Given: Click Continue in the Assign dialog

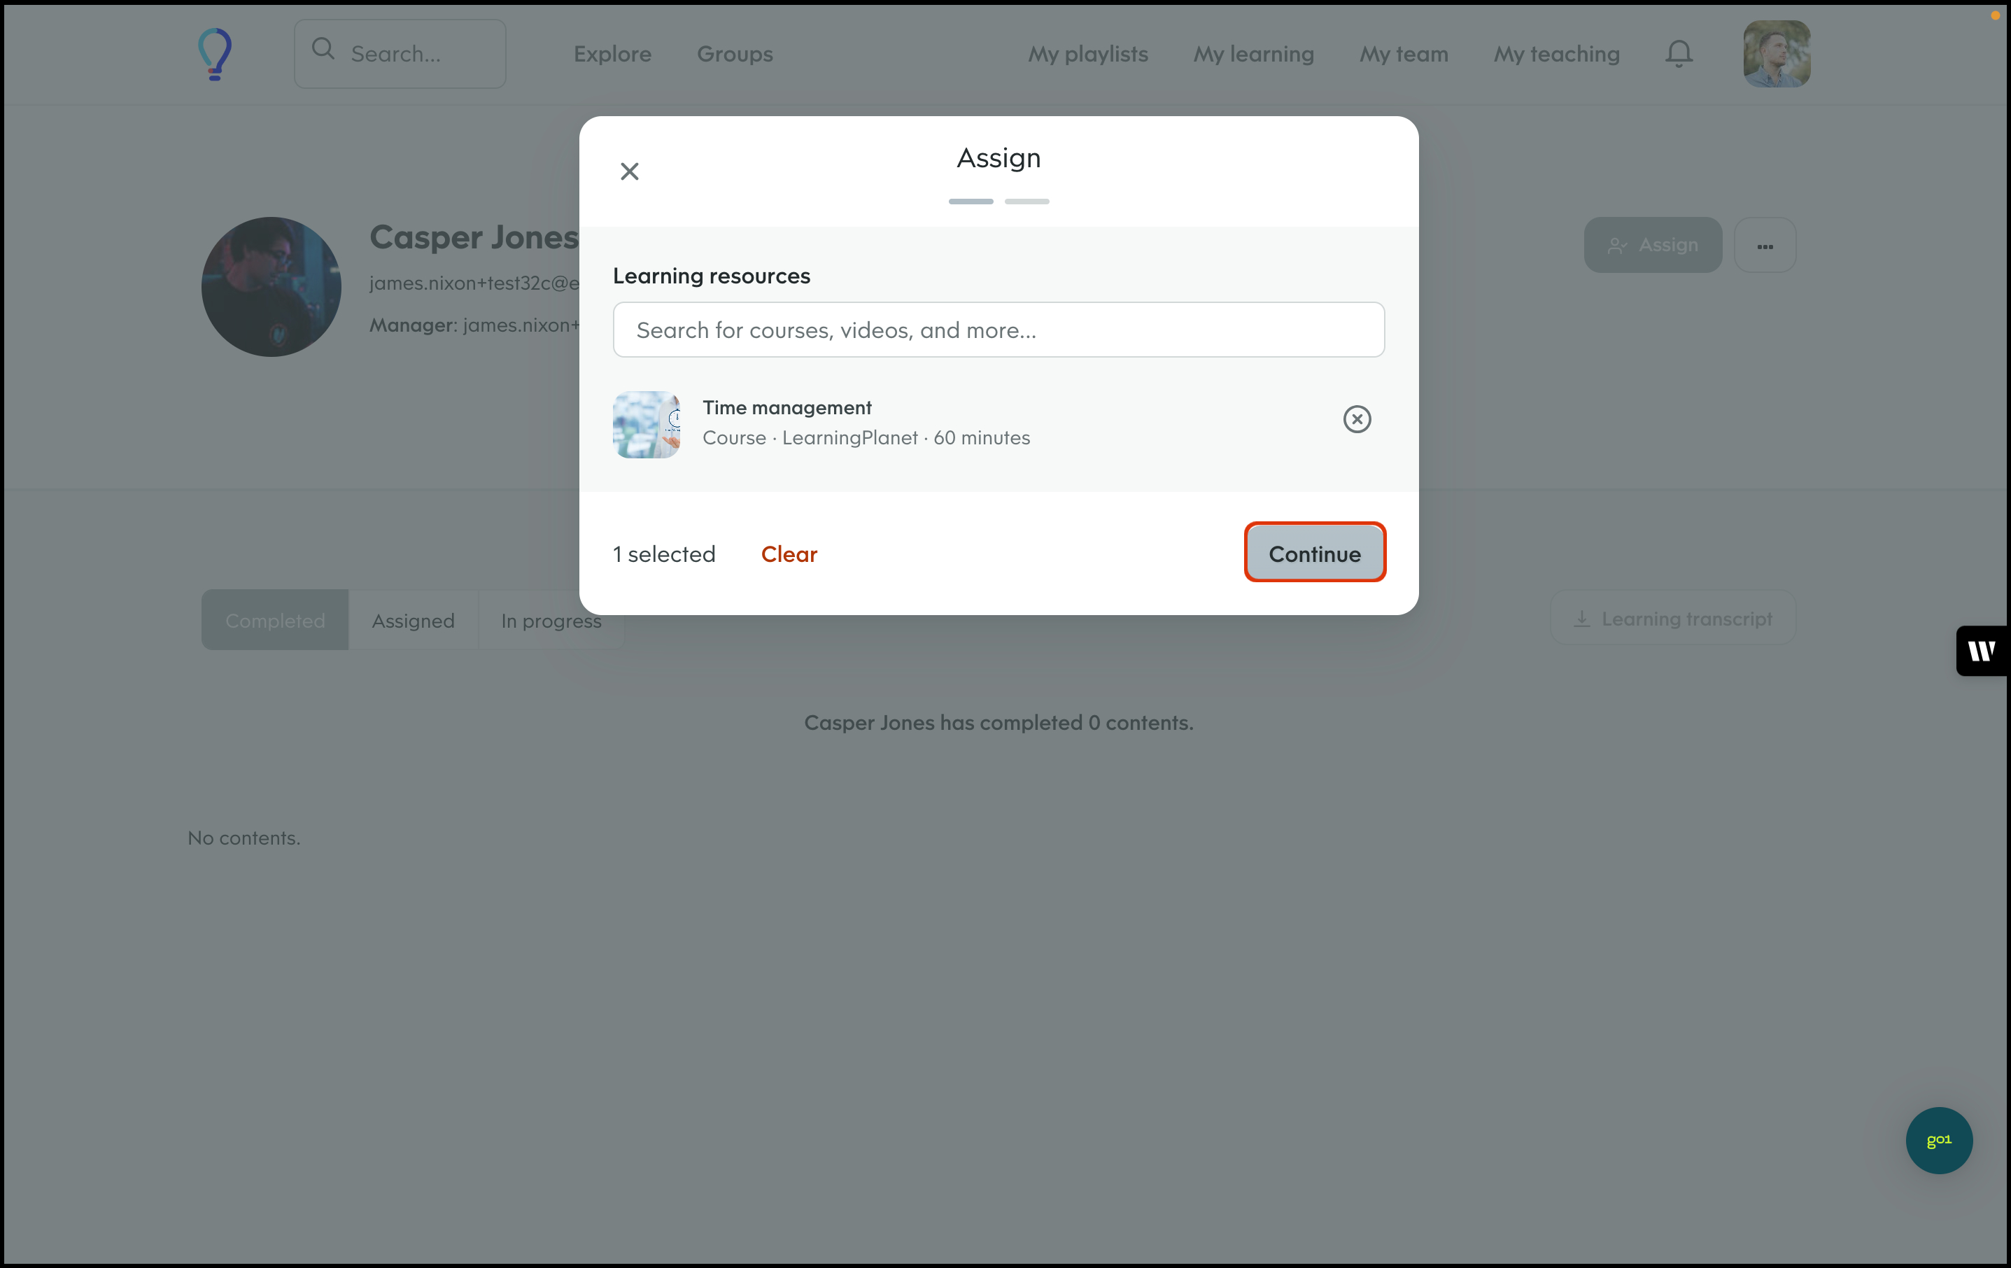Looking at the screenshot, I should coord(1315,552).
